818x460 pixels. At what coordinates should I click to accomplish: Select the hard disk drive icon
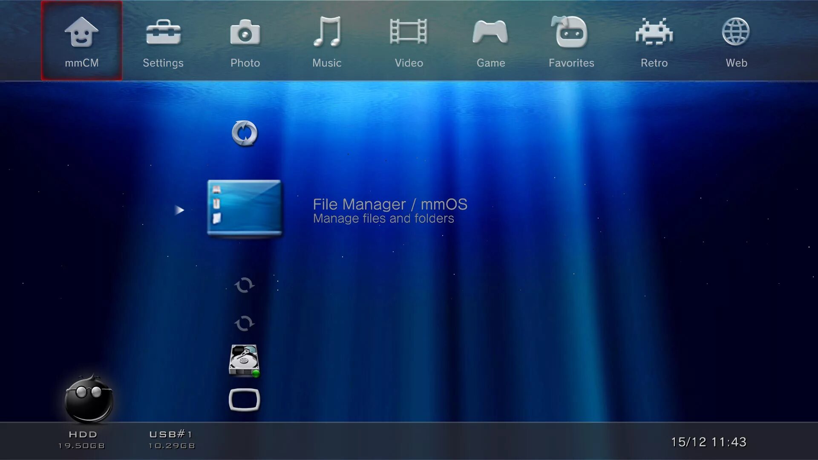point(244,361)
